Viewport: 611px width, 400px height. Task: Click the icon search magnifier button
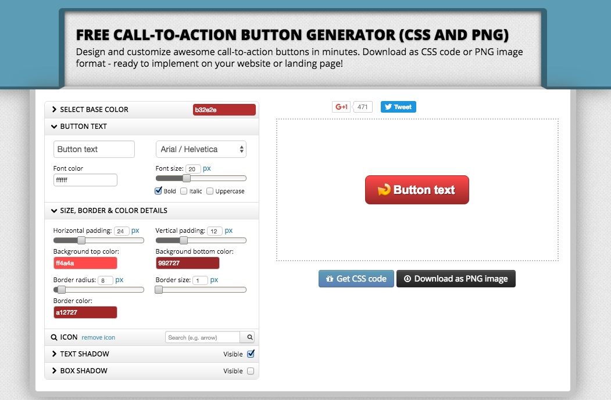[x=248, y=337]
